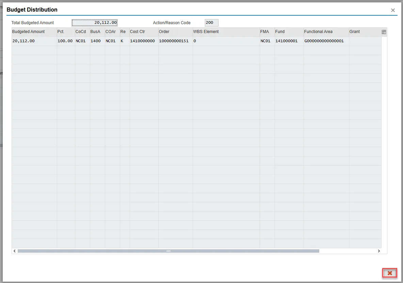The height and width of the screenshot is (283, 403).
Task: Open table column settings icon
Action: (x=384, y=32)
